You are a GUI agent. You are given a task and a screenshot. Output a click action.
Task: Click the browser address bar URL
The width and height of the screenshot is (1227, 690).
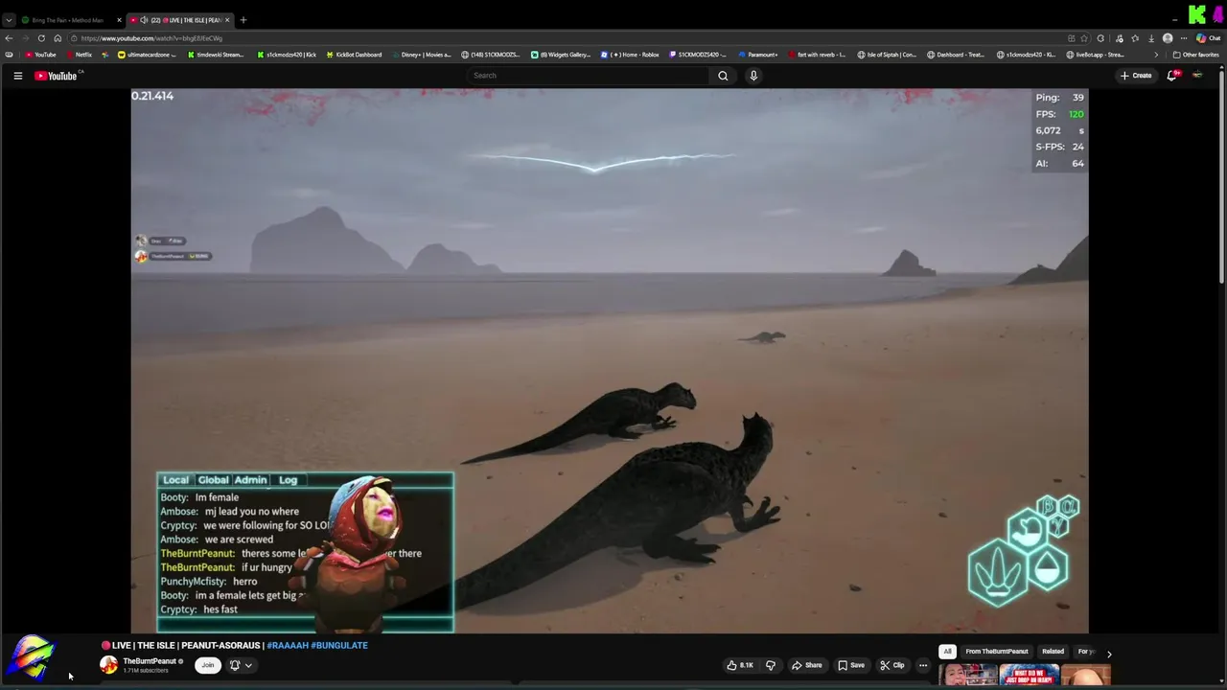[x=151, y=38]
